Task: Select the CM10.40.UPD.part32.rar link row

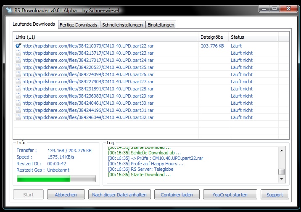Action: 151,117
